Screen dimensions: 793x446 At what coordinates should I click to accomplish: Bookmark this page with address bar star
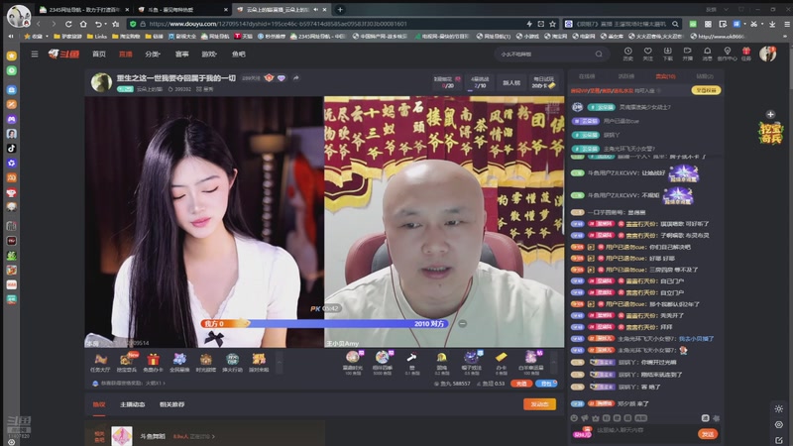click(x=553, y=24)
